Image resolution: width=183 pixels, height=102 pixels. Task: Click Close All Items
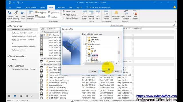(135, 15)
